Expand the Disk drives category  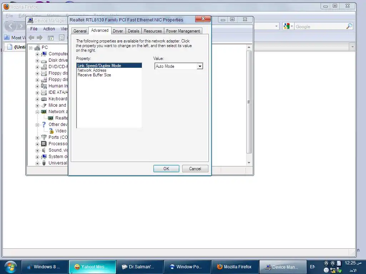point(37,61)
